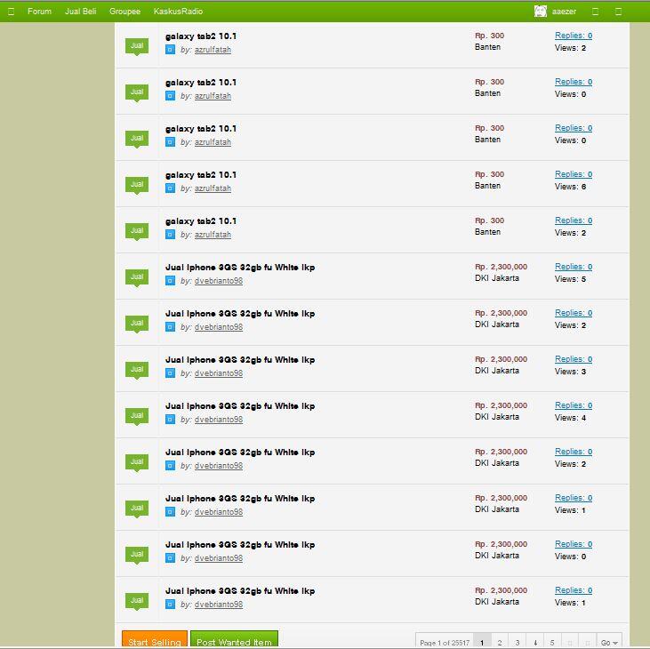Click 'Views: 6' on the galaxy tab2 row
The height and width of the screenshot is (649, 650).
[x=570, y=187]
